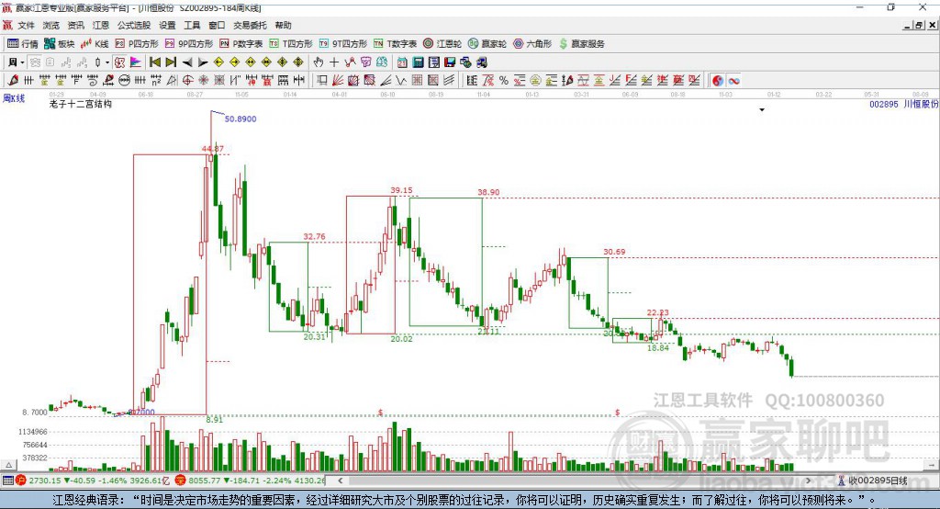The image size is (940, 509).
Task: Open the calculator tool icon
Action: (419, 62)
